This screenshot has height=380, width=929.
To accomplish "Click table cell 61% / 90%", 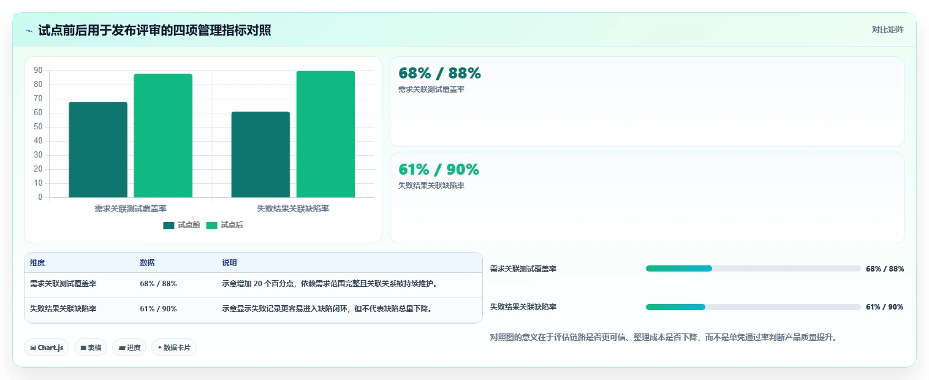I will tap(158, 309).
